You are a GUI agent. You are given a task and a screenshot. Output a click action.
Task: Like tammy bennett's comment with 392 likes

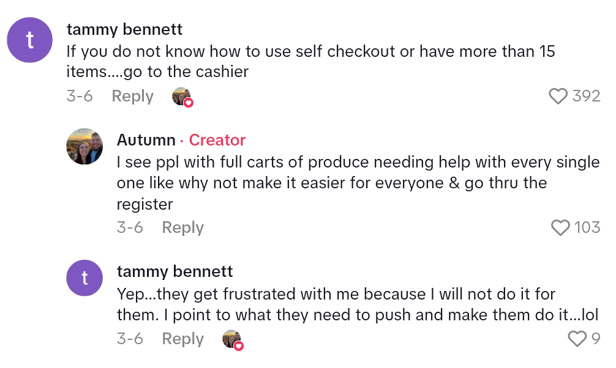click(x=558, y=97)
